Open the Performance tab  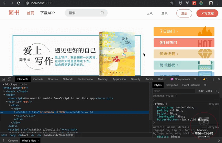tap(85, 79)
